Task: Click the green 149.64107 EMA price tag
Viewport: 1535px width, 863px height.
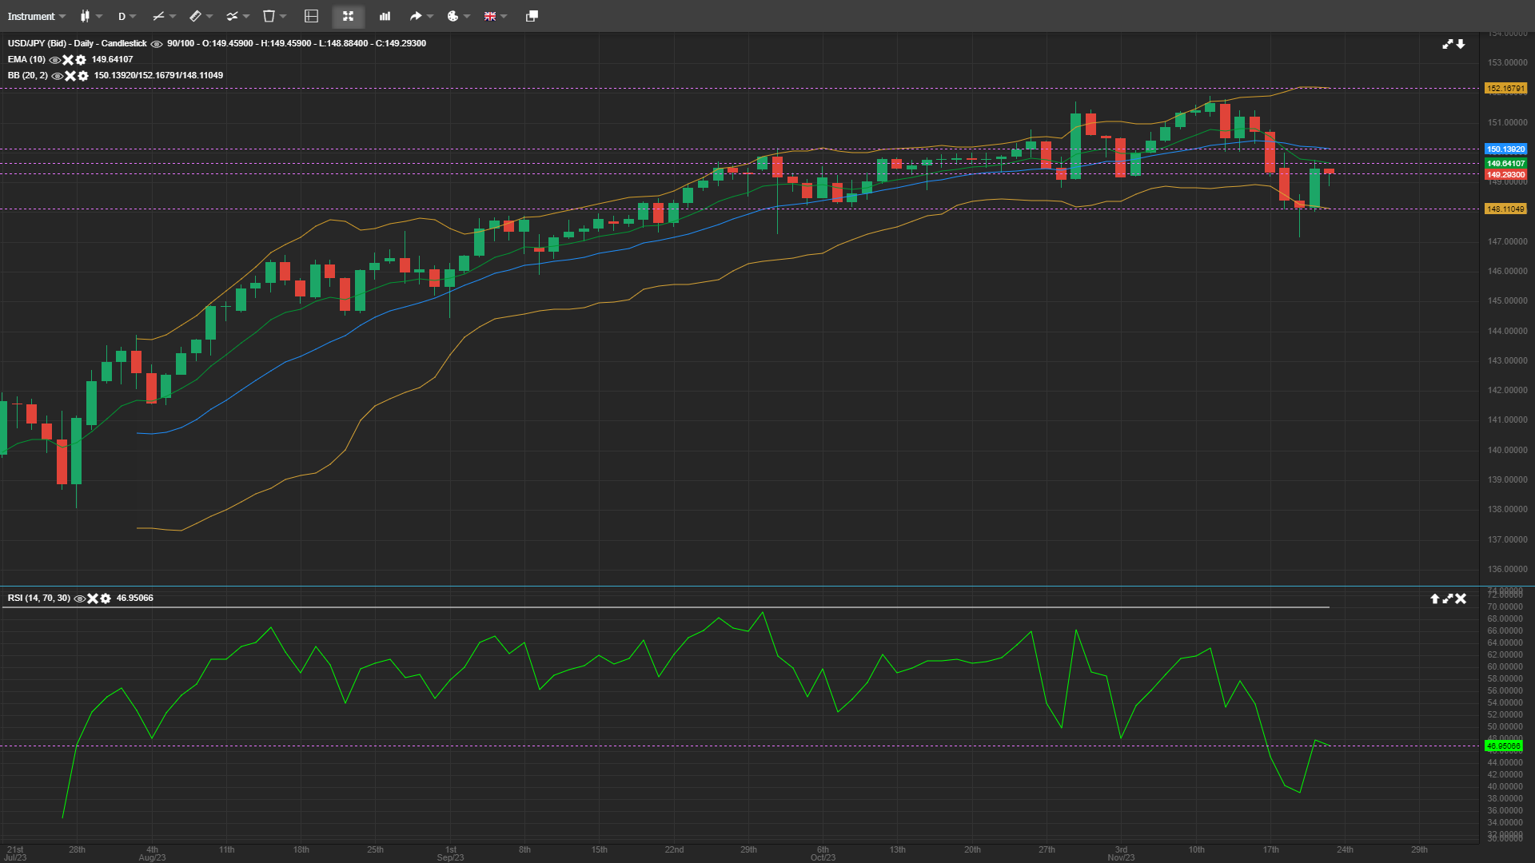Action: (x=1505, y=164)
